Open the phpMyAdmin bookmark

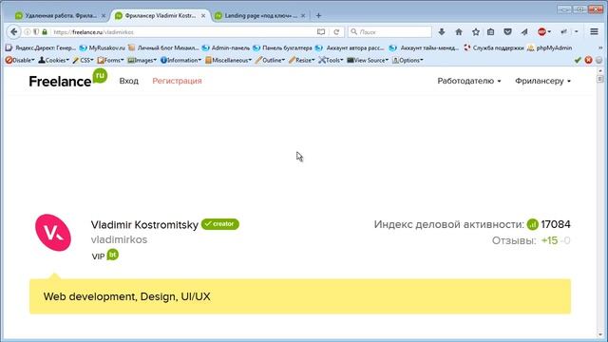tap(549, 47)
